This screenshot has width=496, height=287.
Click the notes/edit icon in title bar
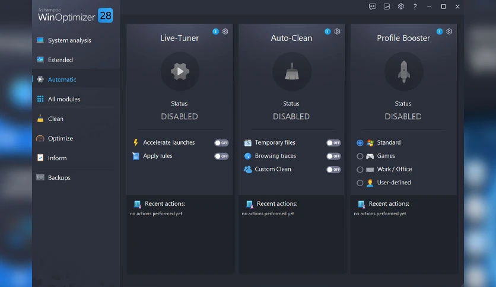tap(387, 7)
